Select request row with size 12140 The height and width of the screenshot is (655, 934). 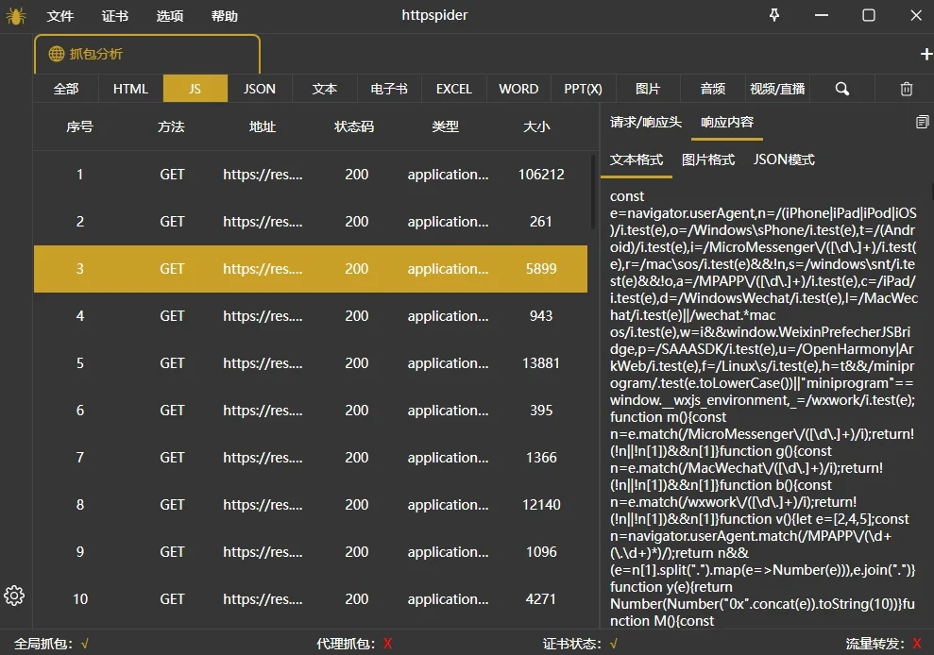coord(311,504)
